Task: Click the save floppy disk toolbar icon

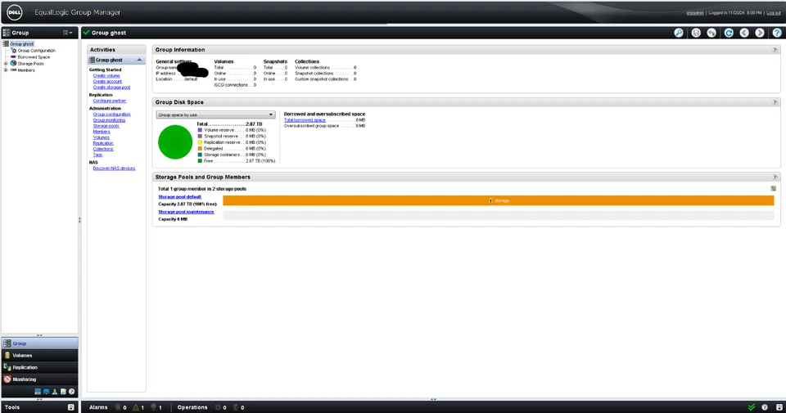Action: click(696, 33)
